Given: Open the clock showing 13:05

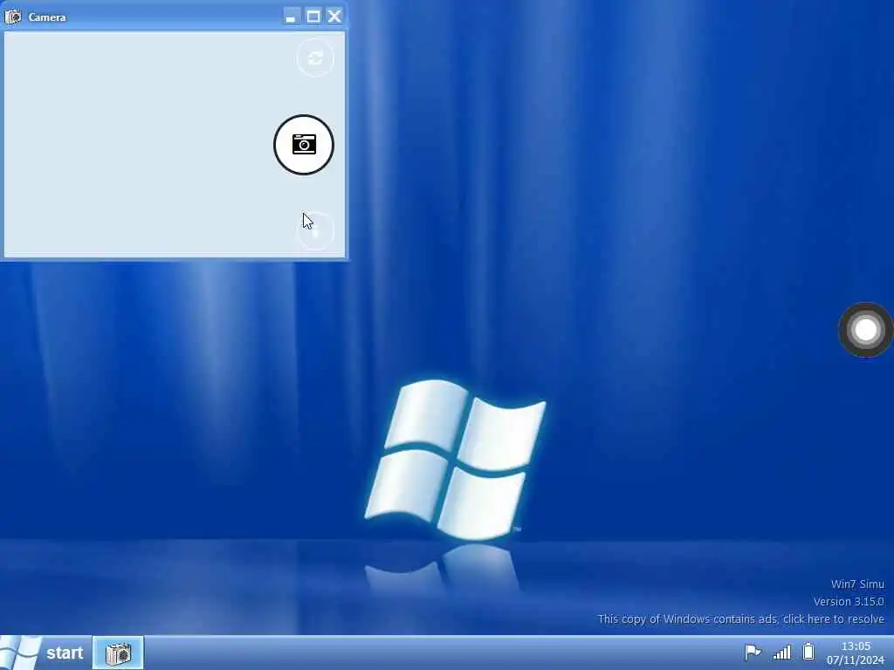Looking at the screenshot, I should [x=856, y=646].
